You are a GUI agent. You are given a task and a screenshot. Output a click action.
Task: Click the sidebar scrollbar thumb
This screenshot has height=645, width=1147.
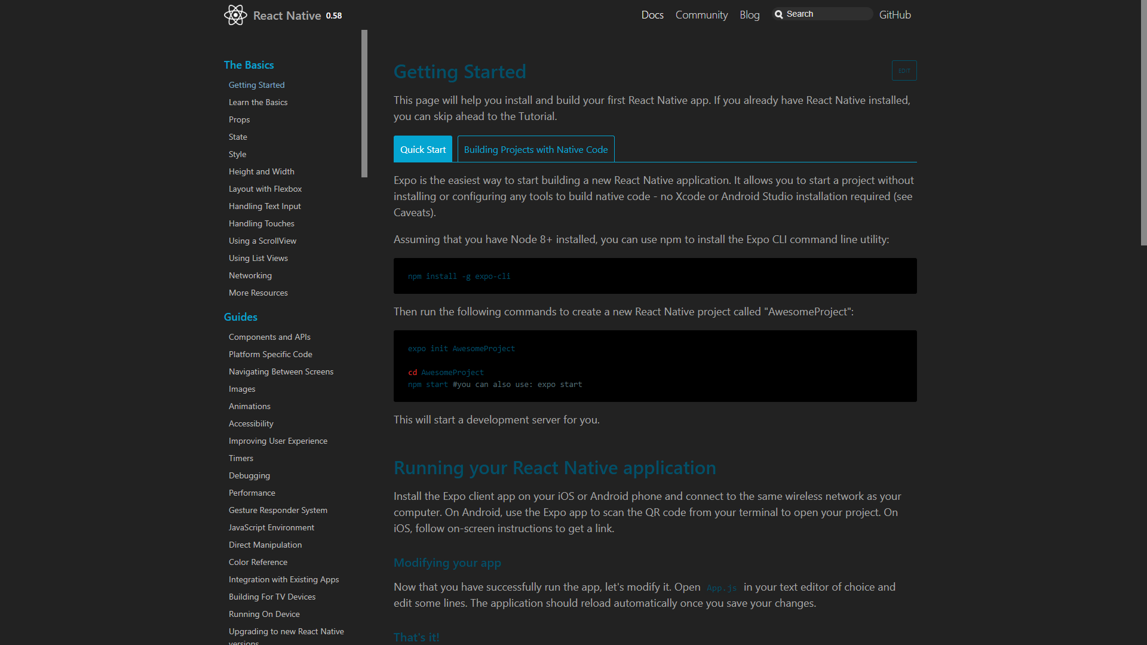click(364, 103)
